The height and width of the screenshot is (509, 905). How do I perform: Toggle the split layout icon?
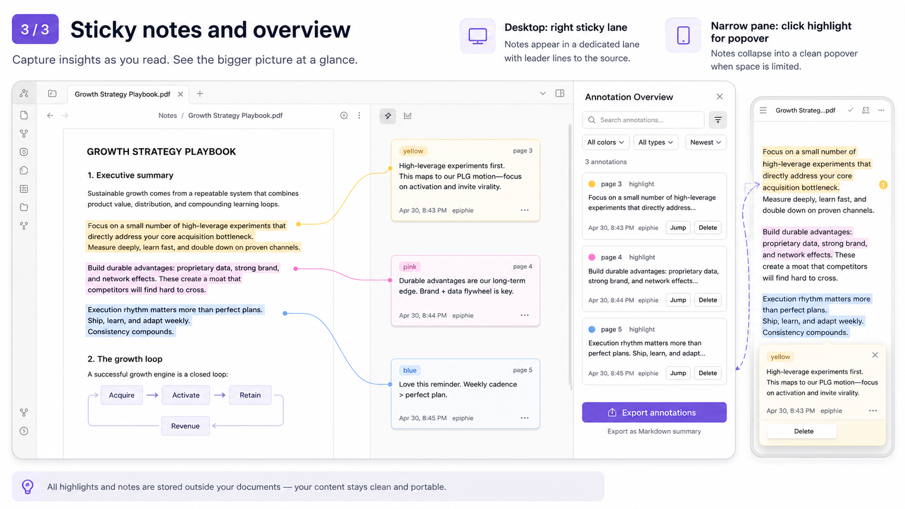pyautogui.click(x=560, y=94)
